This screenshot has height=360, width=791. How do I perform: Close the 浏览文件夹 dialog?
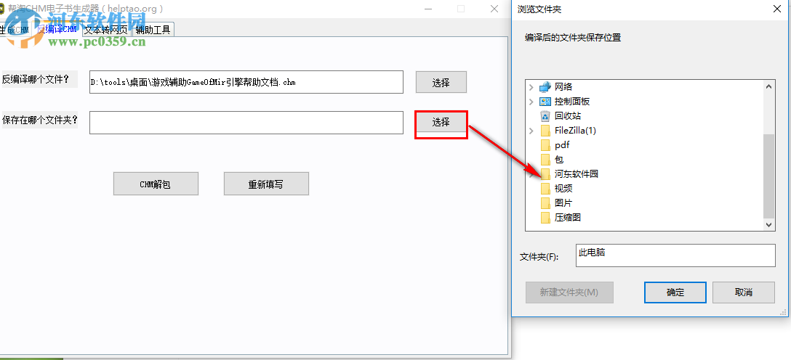(777, 9)
